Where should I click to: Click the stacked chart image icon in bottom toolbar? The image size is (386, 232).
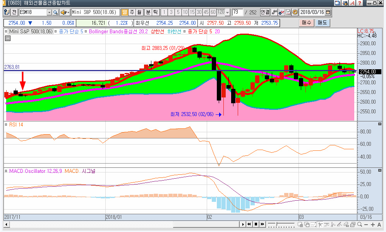tap(353, 224)
